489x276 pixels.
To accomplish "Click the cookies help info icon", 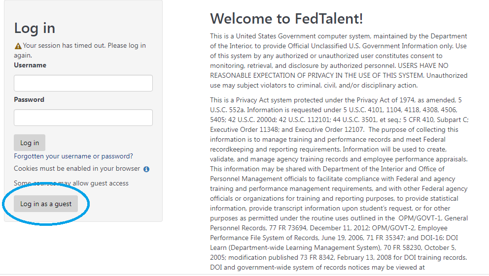I will click(x=146, y=169).
